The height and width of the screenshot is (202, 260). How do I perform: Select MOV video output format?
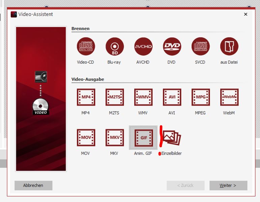tap(86, 138)
